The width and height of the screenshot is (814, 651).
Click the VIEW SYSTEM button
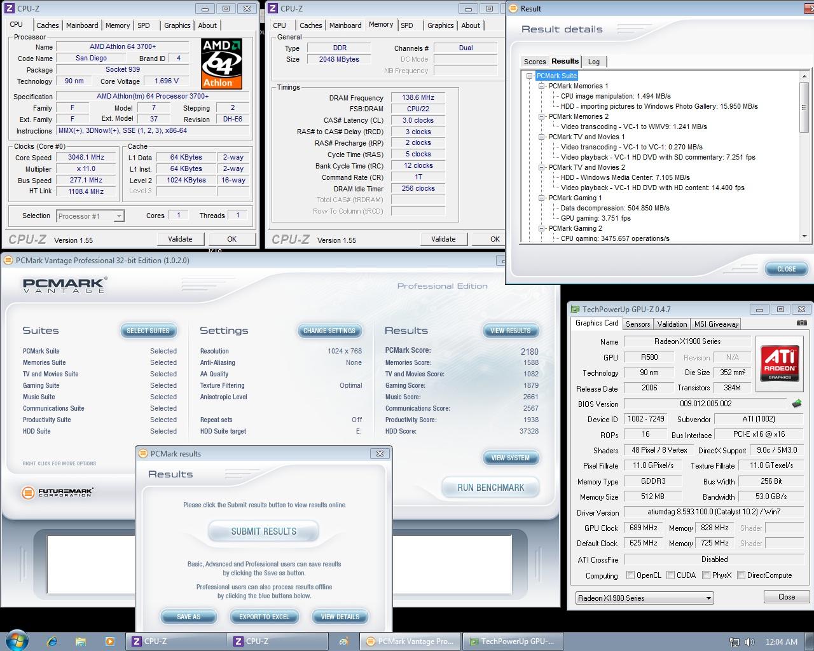pyautogui.click(x=511, y=458)
